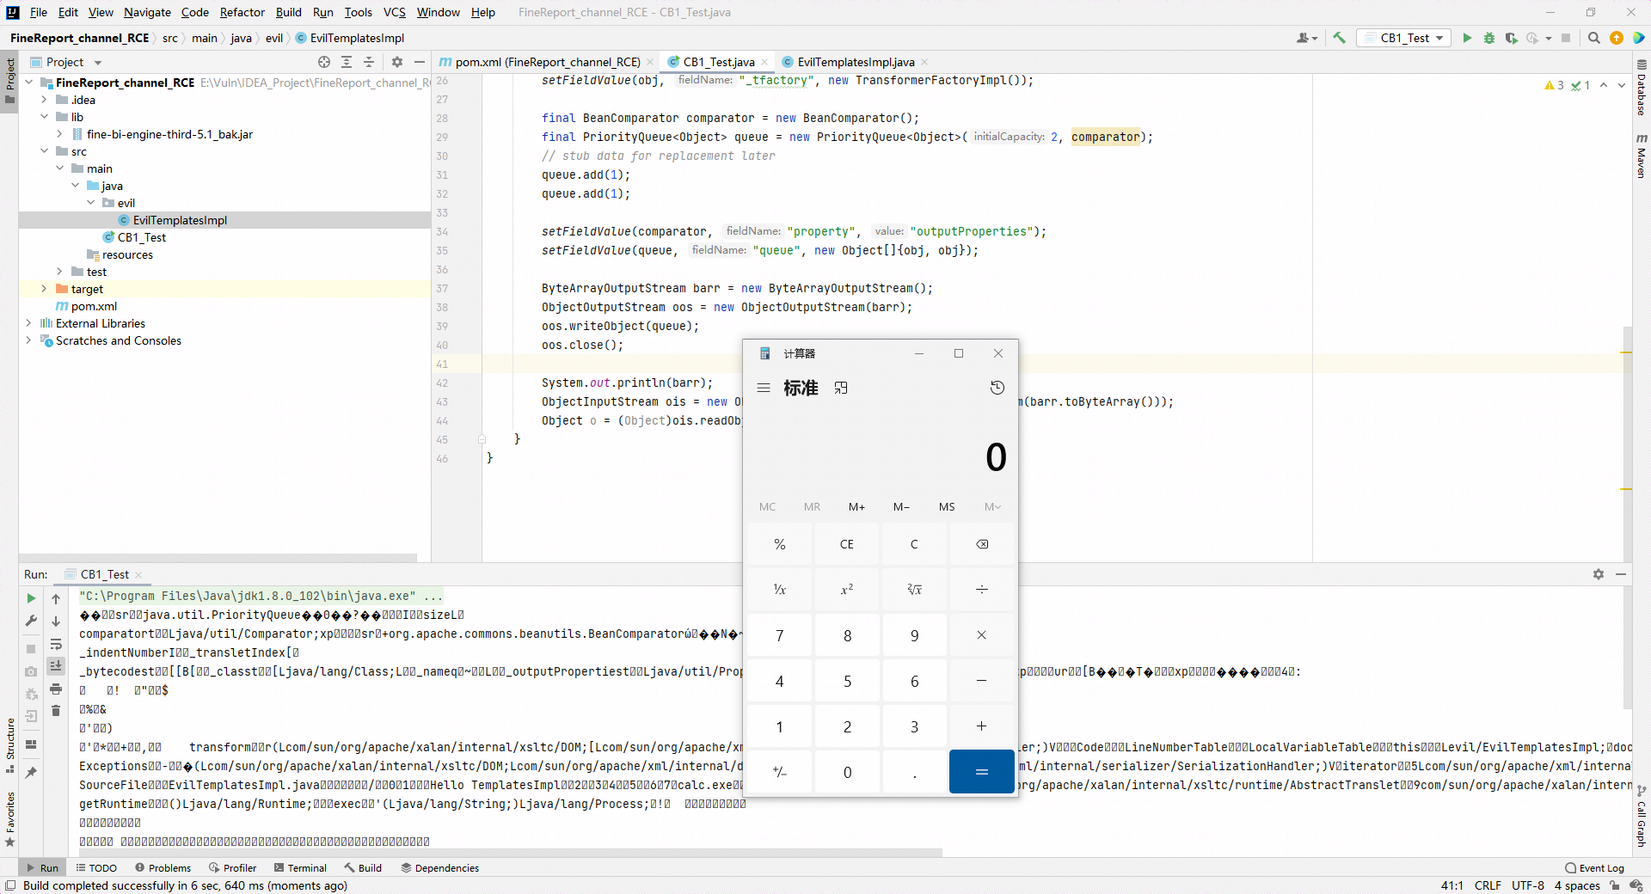The width and height of the screenshot is (1651, 894).
Task: Toggle soft-wrap in the console output
Action: pyautogui.click(x=56, y=646)
